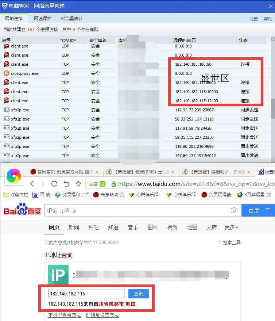This screenshot has width=275, height=321.
Task: Click the undo/restore closed page icon
Action: [66, 184]
